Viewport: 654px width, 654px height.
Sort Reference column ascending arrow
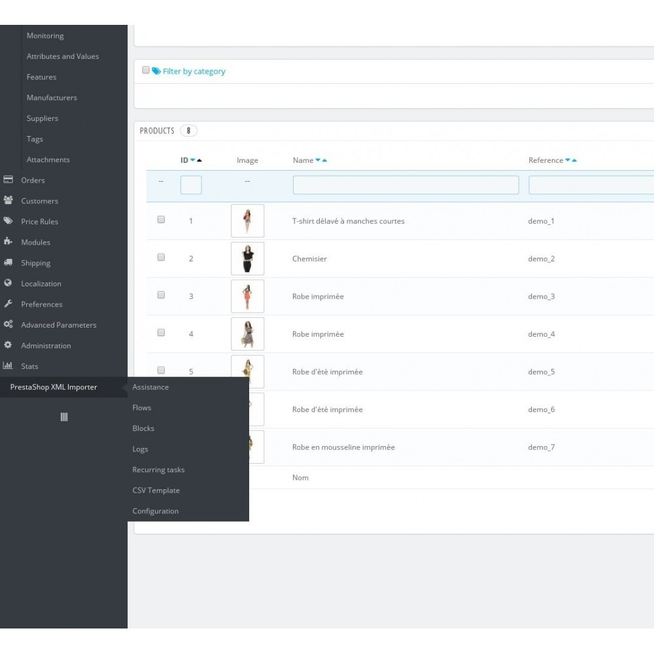[x=574, y=160]
